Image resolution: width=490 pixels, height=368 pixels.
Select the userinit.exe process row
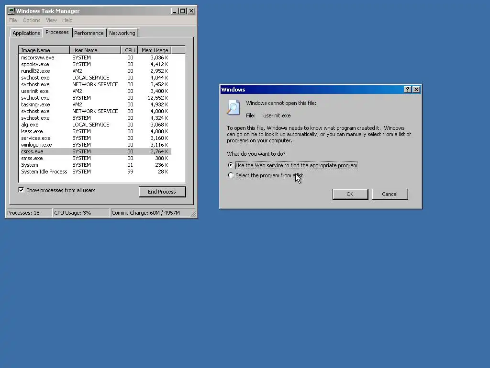(95, 91)
